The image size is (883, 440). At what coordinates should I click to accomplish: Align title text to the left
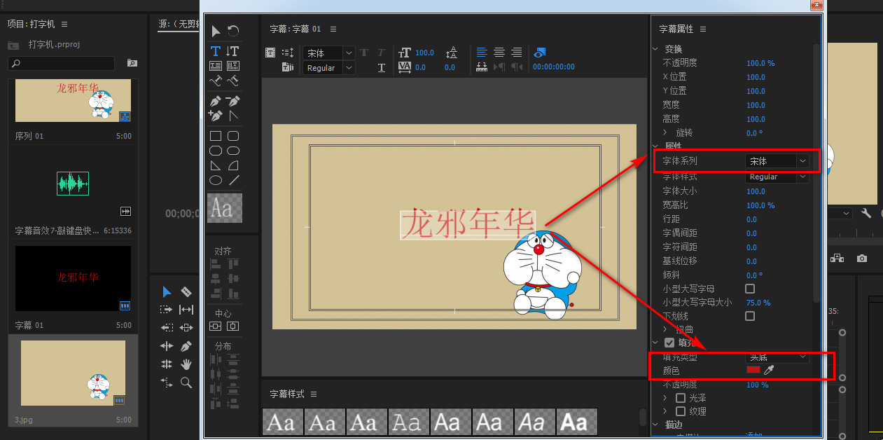point(482,53)
